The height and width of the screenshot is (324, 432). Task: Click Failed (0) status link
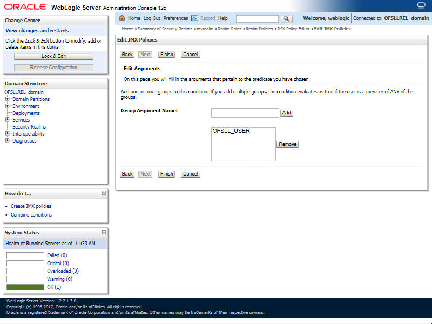[x=57, y=255]
